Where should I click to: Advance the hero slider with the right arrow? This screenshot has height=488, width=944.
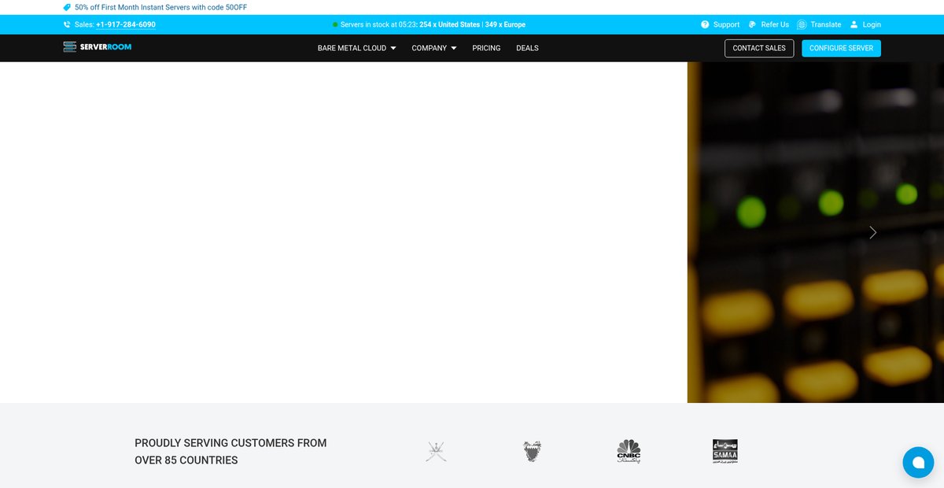coord(872,232)
